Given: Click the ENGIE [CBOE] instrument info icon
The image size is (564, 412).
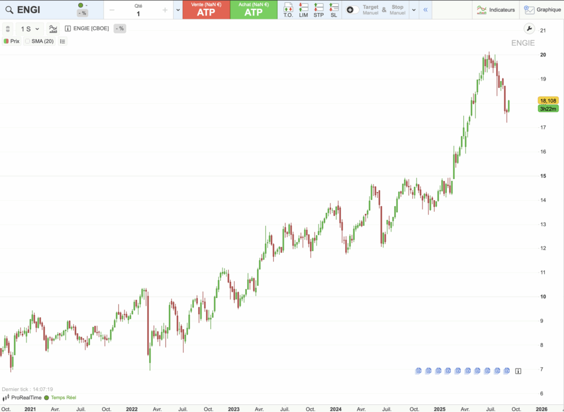Looking at the screenshot, I should click(68, 28).
